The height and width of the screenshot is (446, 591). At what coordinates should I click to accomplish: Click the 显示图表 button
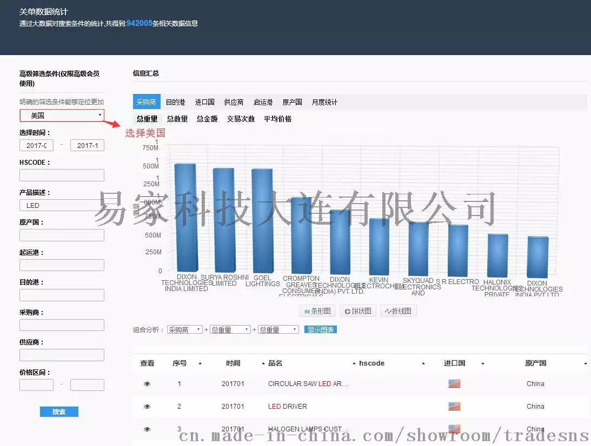click(321, 330)
